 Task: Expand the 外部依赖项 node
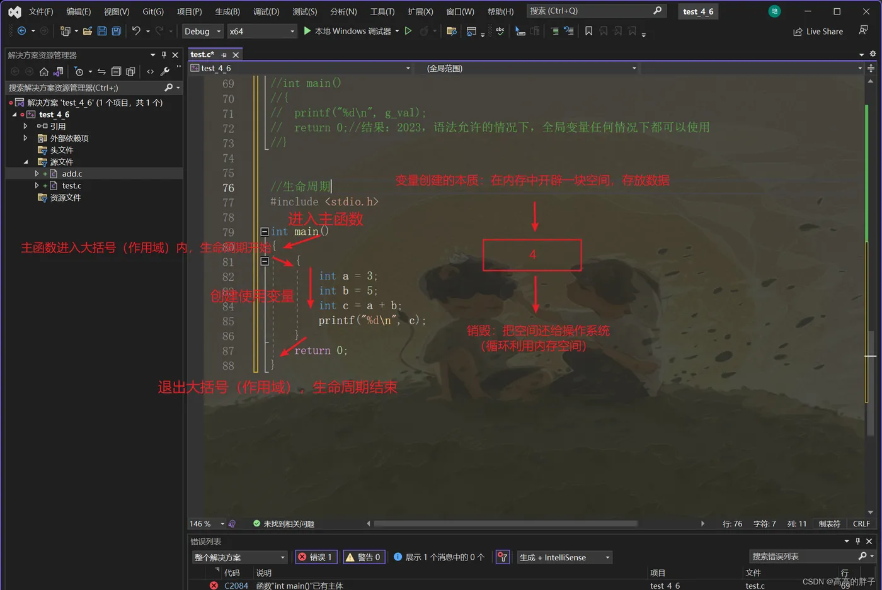click(x=25, y=138)
